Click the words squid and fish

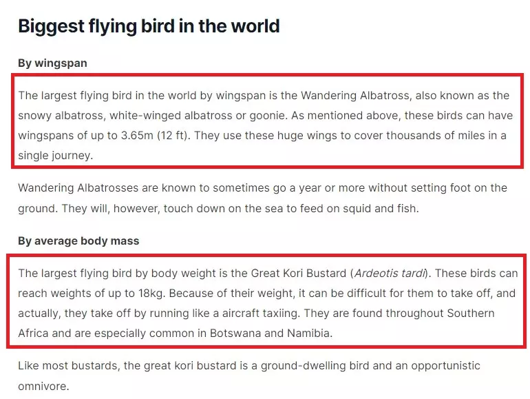pos(379,209)
